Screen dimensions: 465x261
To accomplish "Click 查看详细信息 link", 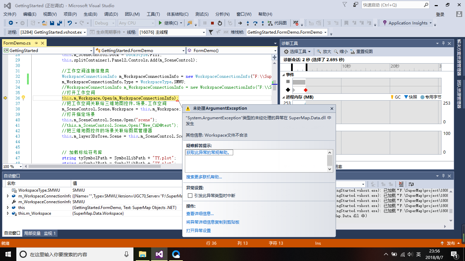I will pyautogui.click(x=200, y=214).
